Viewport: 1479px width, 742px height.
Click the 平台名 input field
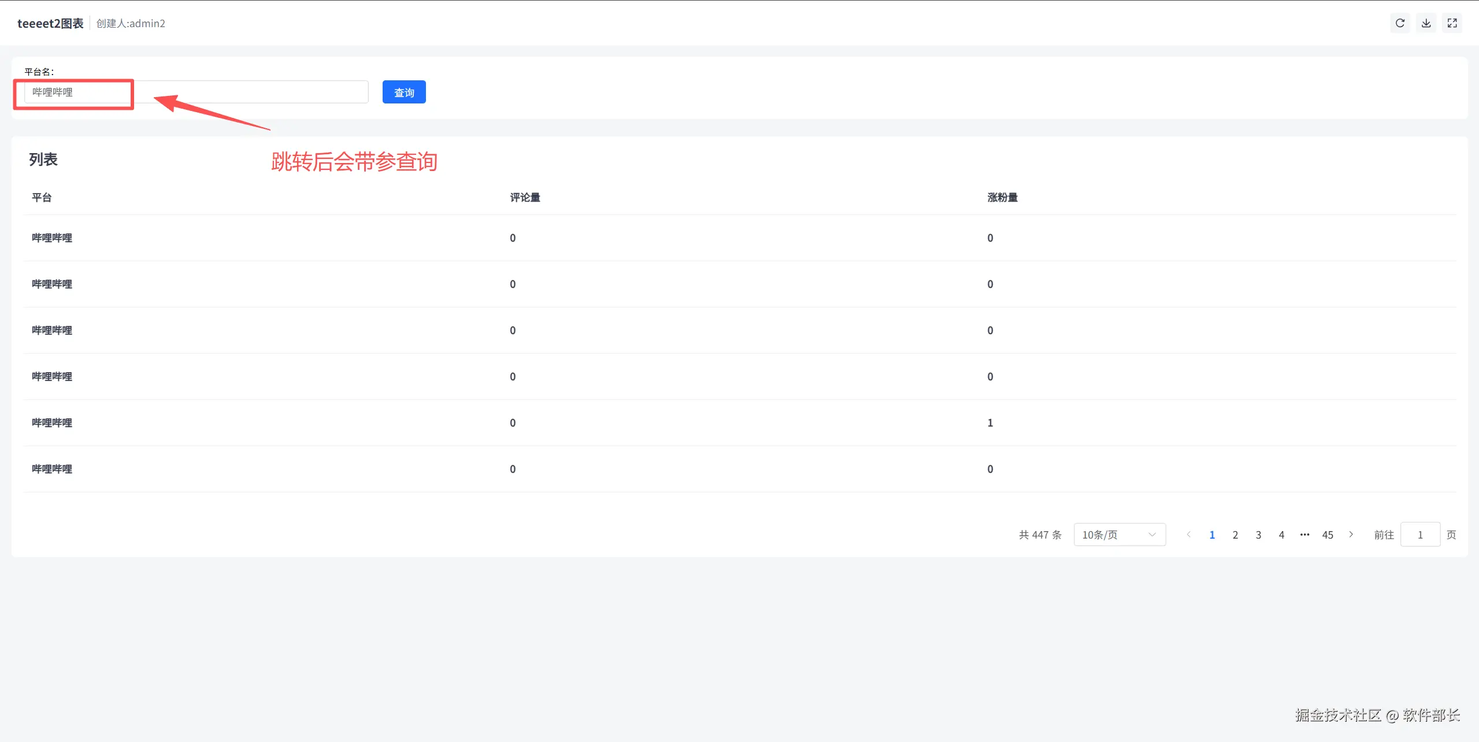(x=197, y=92)
